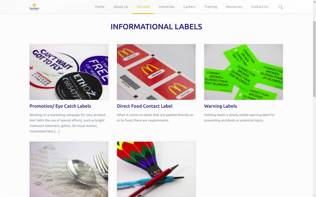Open the Industries menu
The width and height of the screenshot is (316, 197).
point(166,7)
